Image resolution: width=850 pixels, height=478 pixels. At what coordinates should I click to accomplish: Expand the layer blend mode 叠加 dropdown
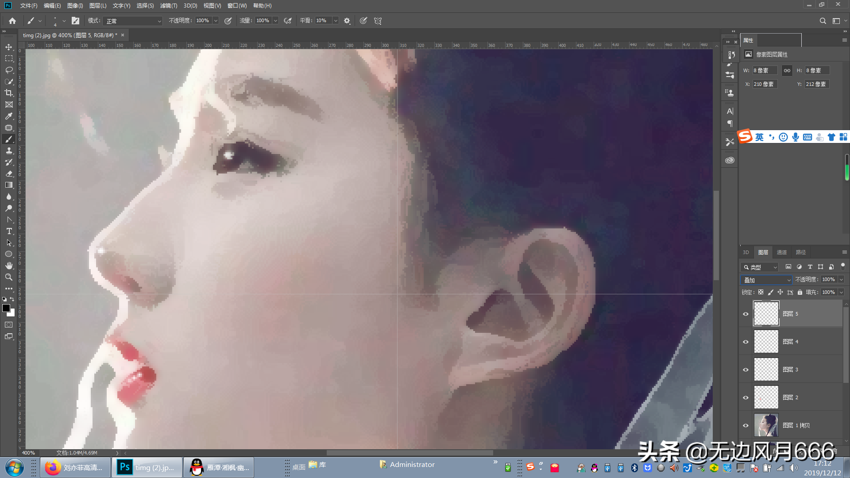tap(767, 280)
